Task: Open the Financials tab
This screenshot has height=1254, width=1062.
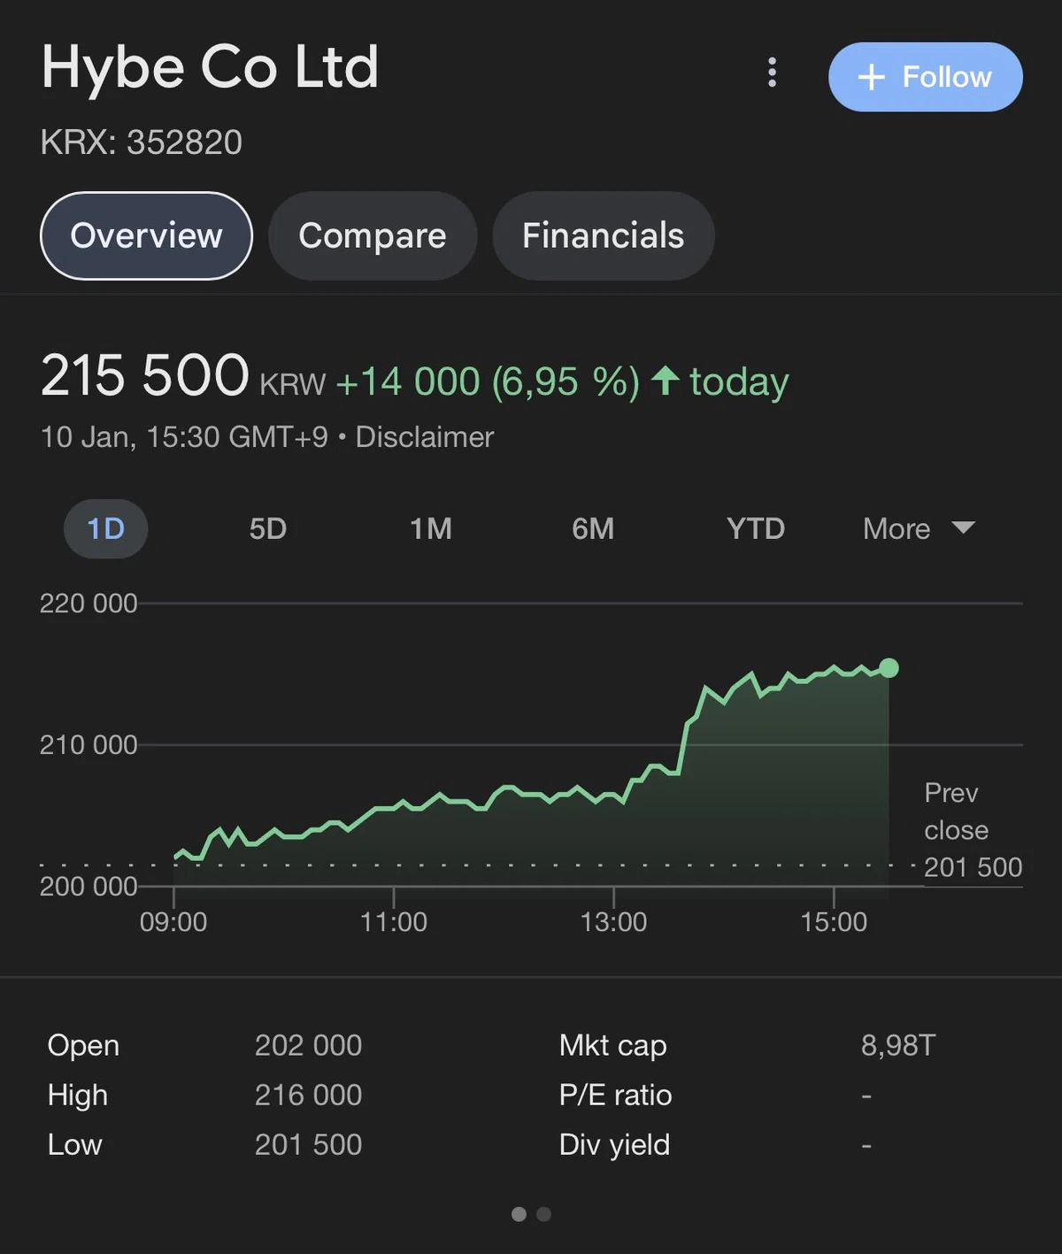Action: click(604, 235)
